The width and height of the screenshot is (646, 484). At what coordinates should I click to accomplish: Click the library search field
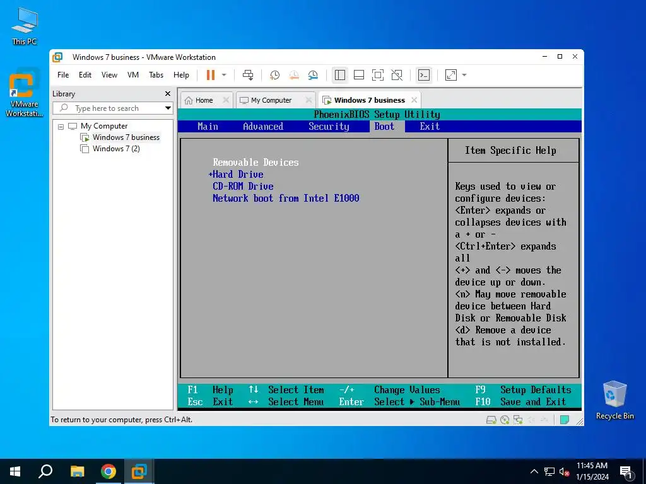(x=109, y=108)
